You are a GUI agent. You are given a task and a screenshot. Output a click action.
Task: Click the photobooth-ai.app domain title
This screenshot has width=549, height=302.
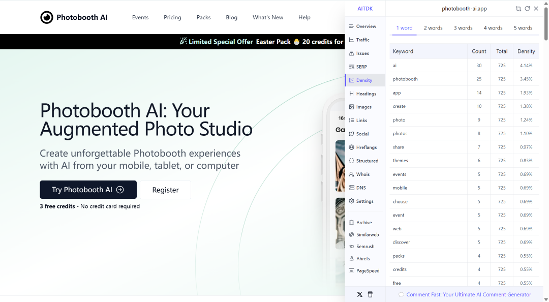[464, 9]
